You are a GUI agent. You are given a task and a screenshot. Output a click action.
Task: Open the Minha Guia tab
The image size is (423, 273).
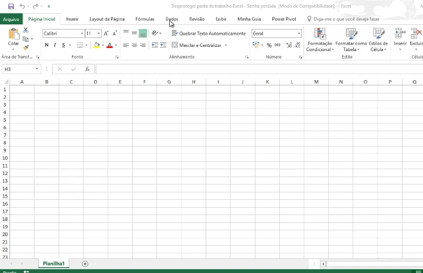tap(249, 19)
